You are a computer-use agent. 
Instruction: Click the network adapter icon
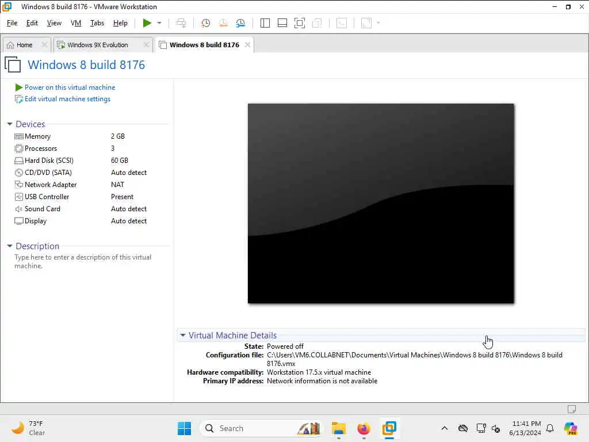[x=19, y=185]
